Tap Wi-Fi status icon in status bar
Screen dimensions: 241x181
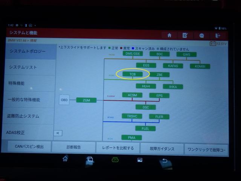click(x=216, y=28)
